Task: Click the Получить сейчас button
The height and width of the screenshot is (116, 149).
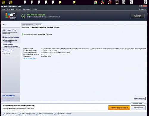Action: 138,108
